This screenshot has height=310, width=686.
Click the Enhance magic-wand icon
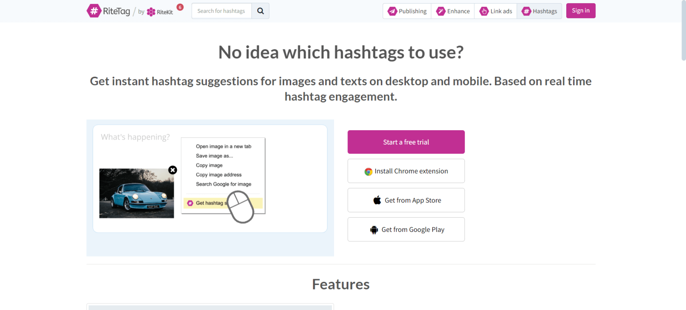click(x=440, y=11)
